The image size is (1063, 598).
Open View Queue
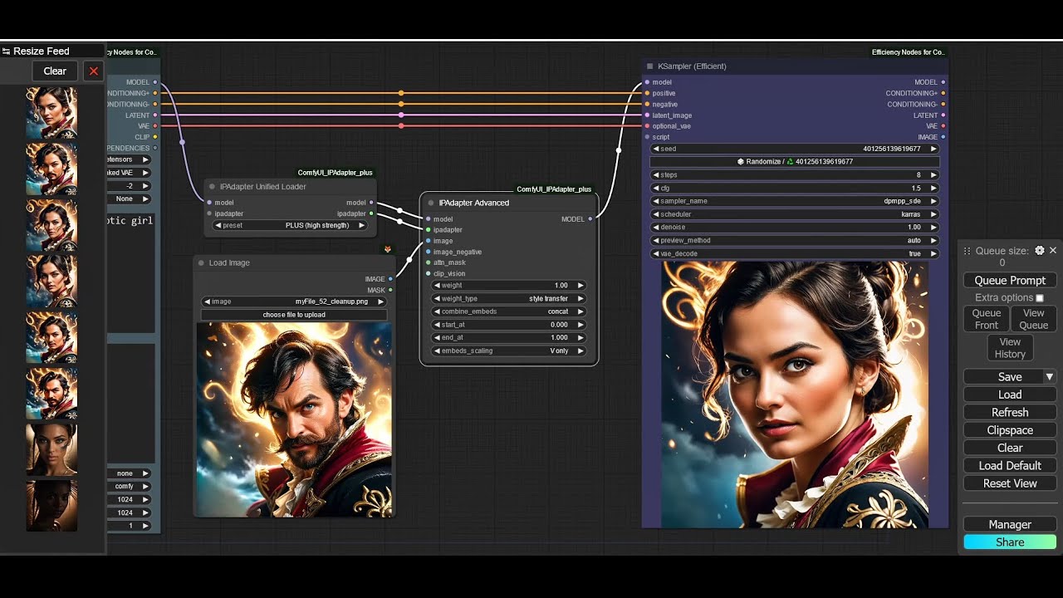point(1034,319)
